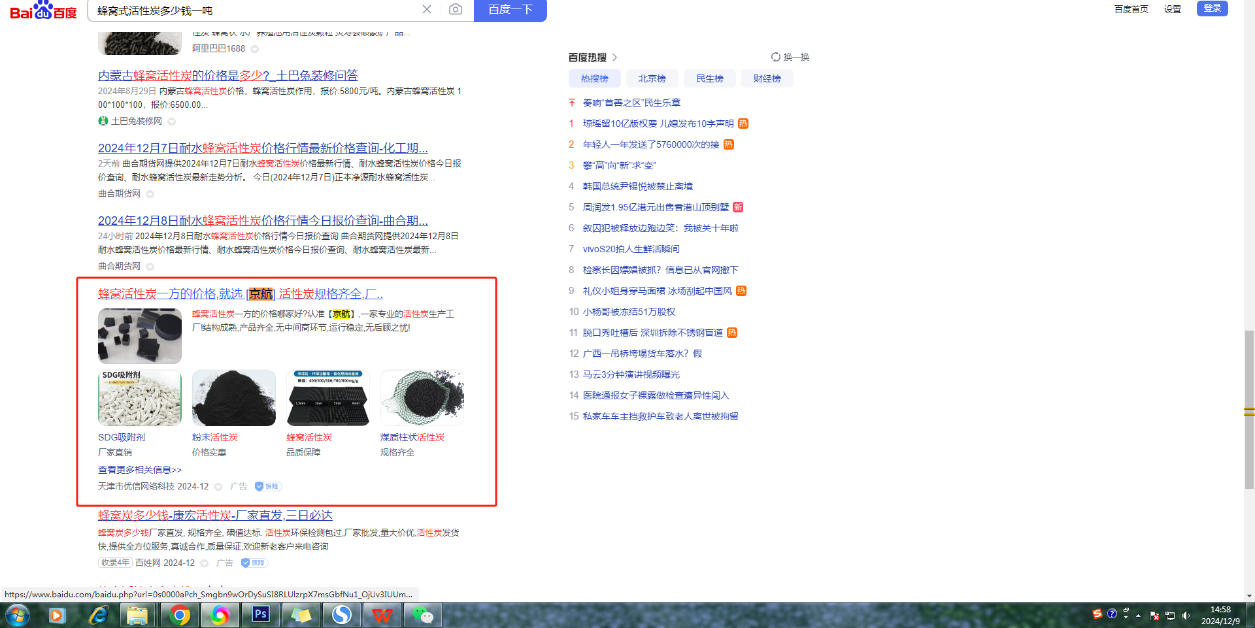Show hidden system tray icons

1139,616
